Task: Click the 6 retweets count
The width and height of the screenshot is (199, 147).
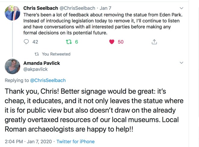Action: point(77,42)
